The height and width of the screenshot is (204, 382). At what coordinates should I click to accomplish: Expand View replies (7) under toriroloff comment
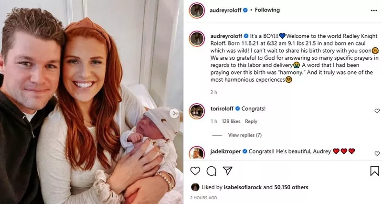pyautogui.click(x=245, y=135)
